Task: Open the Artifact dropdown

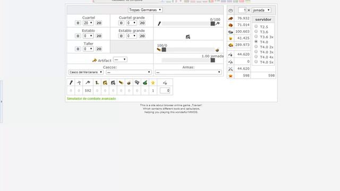Action: point(120,59)
